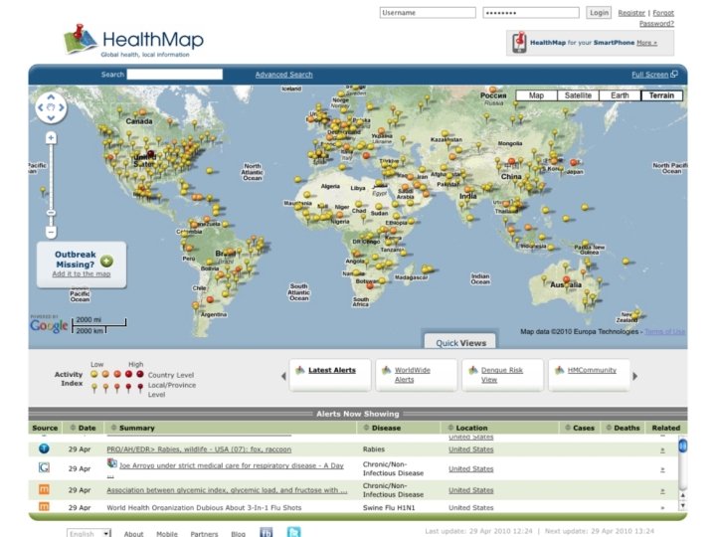Switch map to Earth view
The image size is (716, 537).
pyautogui.click(x=620, y=95)
